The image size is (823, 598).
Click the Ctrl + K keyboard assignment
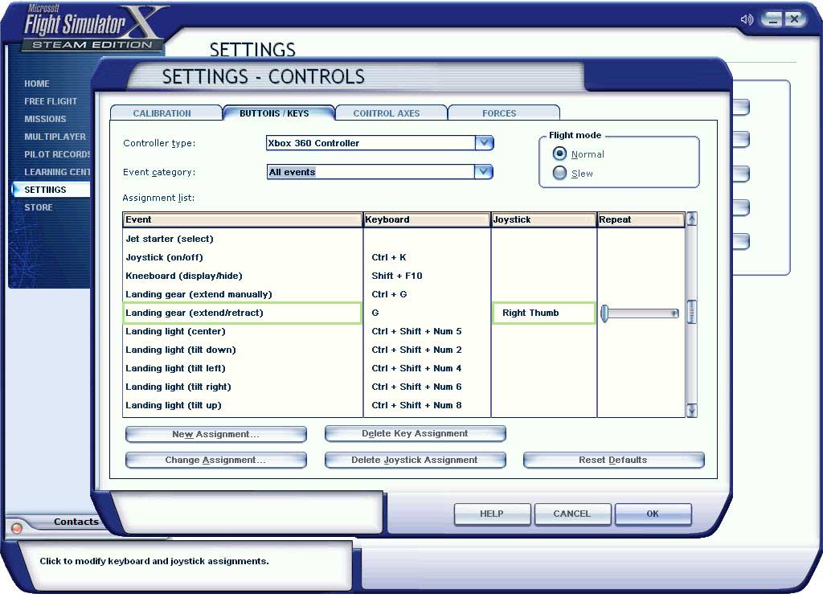tap(389, 257)
